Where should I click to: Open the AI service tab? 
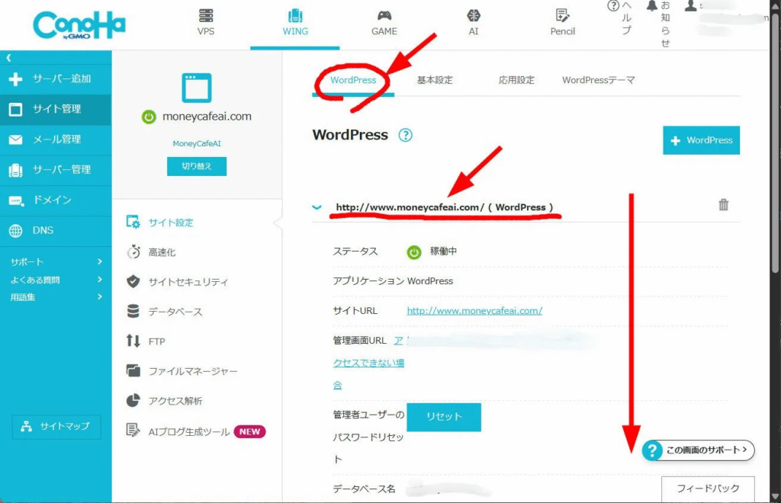(x=473, y=23)
